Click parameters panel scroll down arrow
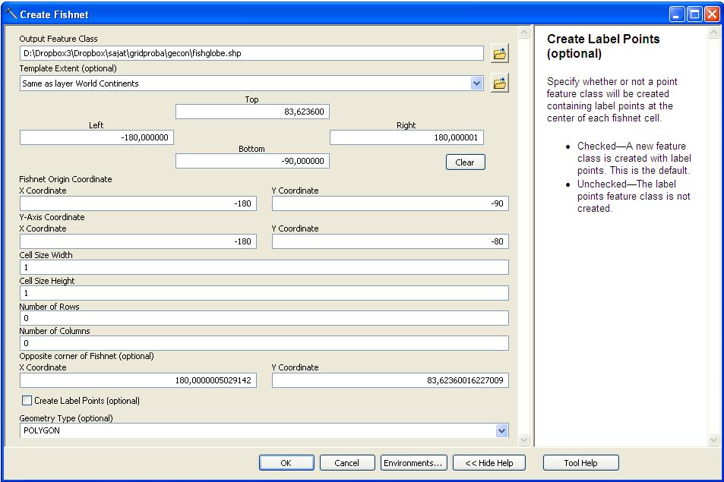Viewport: 724px width, 482px height. (523, 439)
